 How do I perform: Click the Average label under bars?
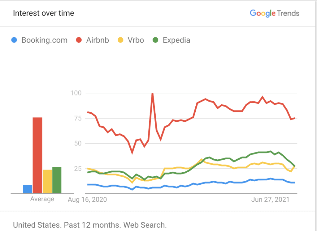tap(42, 199)
